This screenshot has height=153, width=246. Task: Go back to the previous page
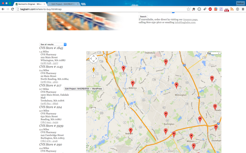[x=3, y=9]
